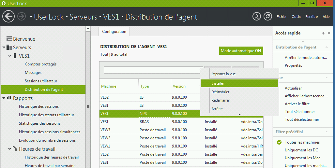Screen dimensions: 335x168
Task: Open Statistiques des sessions report
Action: 39,123
